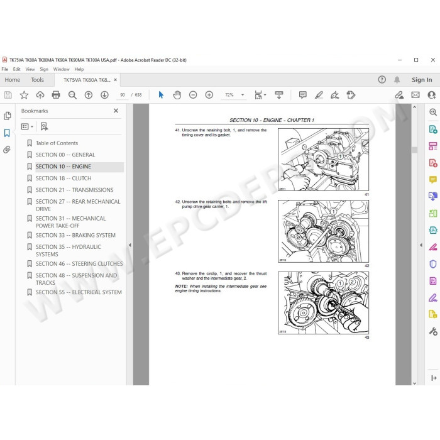Open the page display options dropdown arrow
This screenshot has width=440, height=440.
click(x=265, y=95)
